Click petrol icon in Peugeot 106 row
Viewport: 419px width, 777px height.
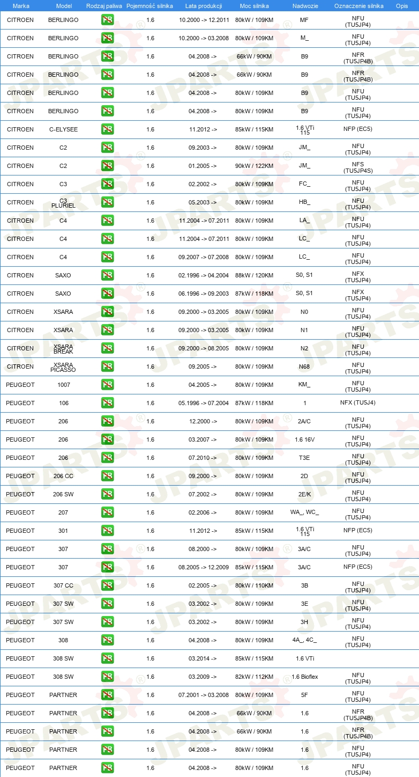pos(107,403)
